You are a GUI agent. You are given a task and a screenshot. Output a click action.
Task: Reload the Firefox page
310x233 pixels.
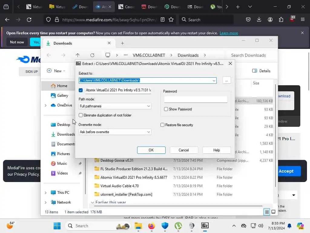(29, 20)
